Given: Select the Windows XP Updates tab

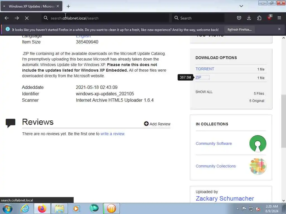Looking at the screenshot, I should pyautogui.click(x=31, y=6).
